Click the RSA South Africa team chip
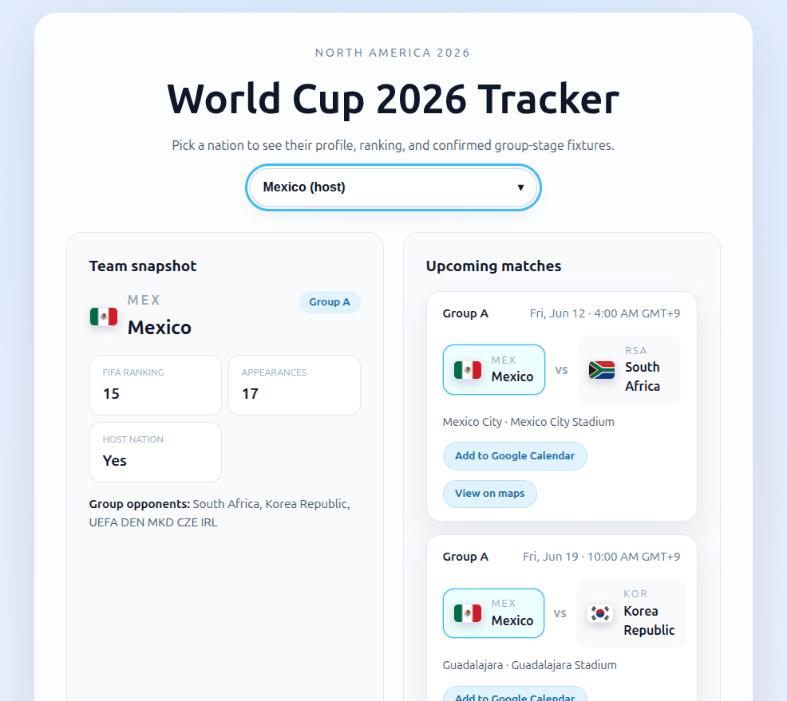 pyautogui.click(x=629, y=369)
